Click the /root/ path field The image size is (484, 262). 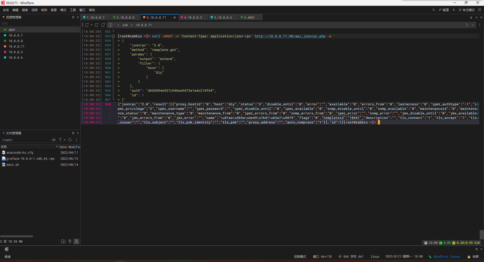coord(25,140)
